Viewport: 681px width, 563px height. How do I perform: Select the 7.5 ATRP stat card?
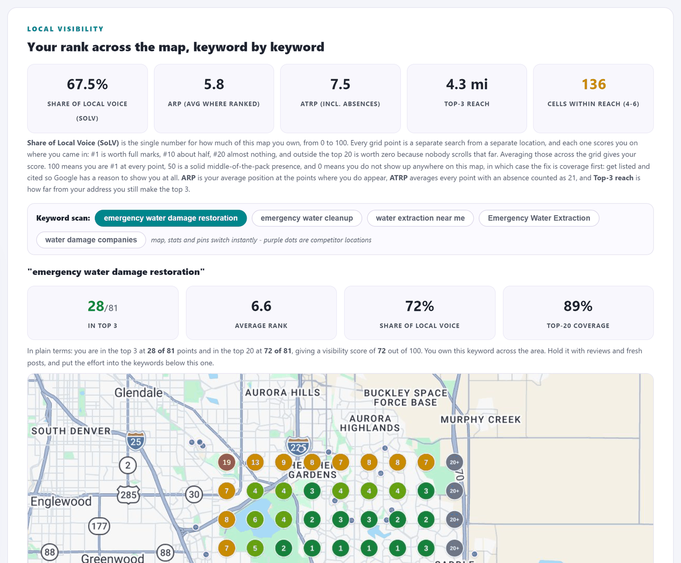340,99
